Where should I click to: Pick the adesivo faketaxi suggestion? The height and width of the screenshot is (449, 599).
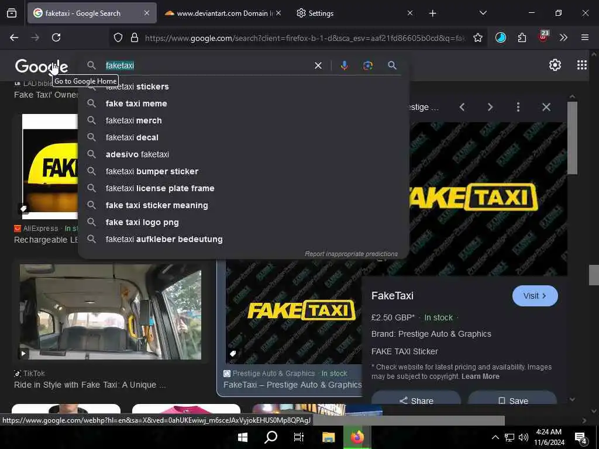(243, 154)
